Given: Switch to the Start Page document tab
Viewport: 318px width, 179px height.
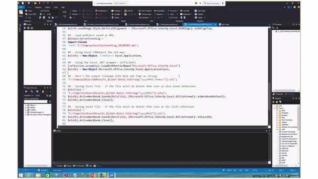Looking at the screenshot, I should click(224, 24).
